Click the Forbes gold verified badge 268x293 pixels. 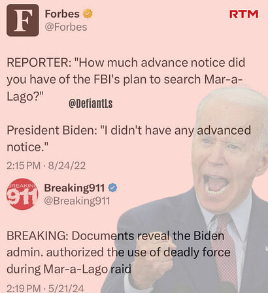point(88,14)
